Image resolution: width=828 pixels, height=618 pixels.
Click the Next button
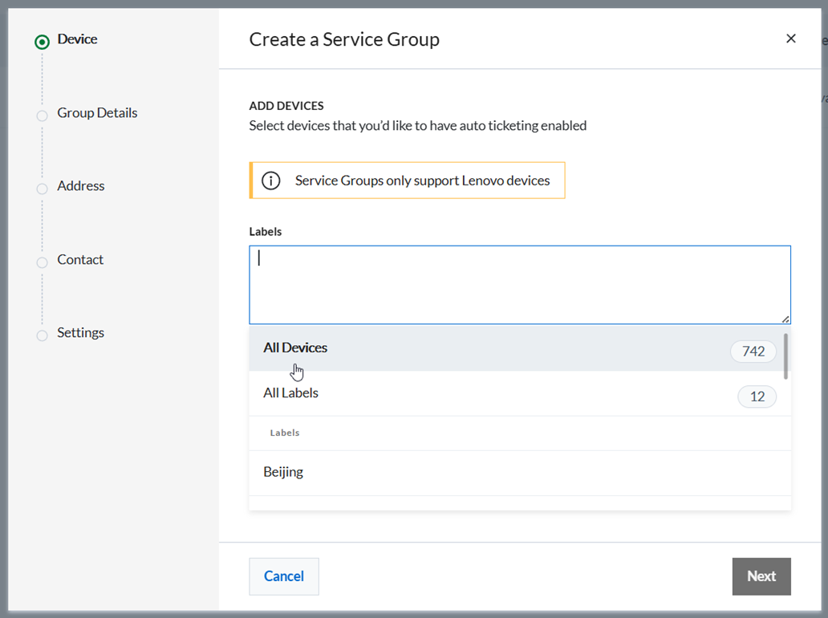[761, 576]
